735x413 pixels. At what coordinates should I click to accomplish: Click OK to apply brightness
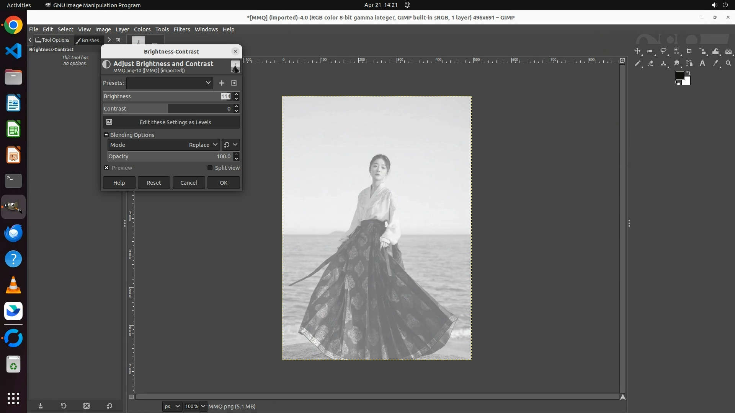coord(224,183)
